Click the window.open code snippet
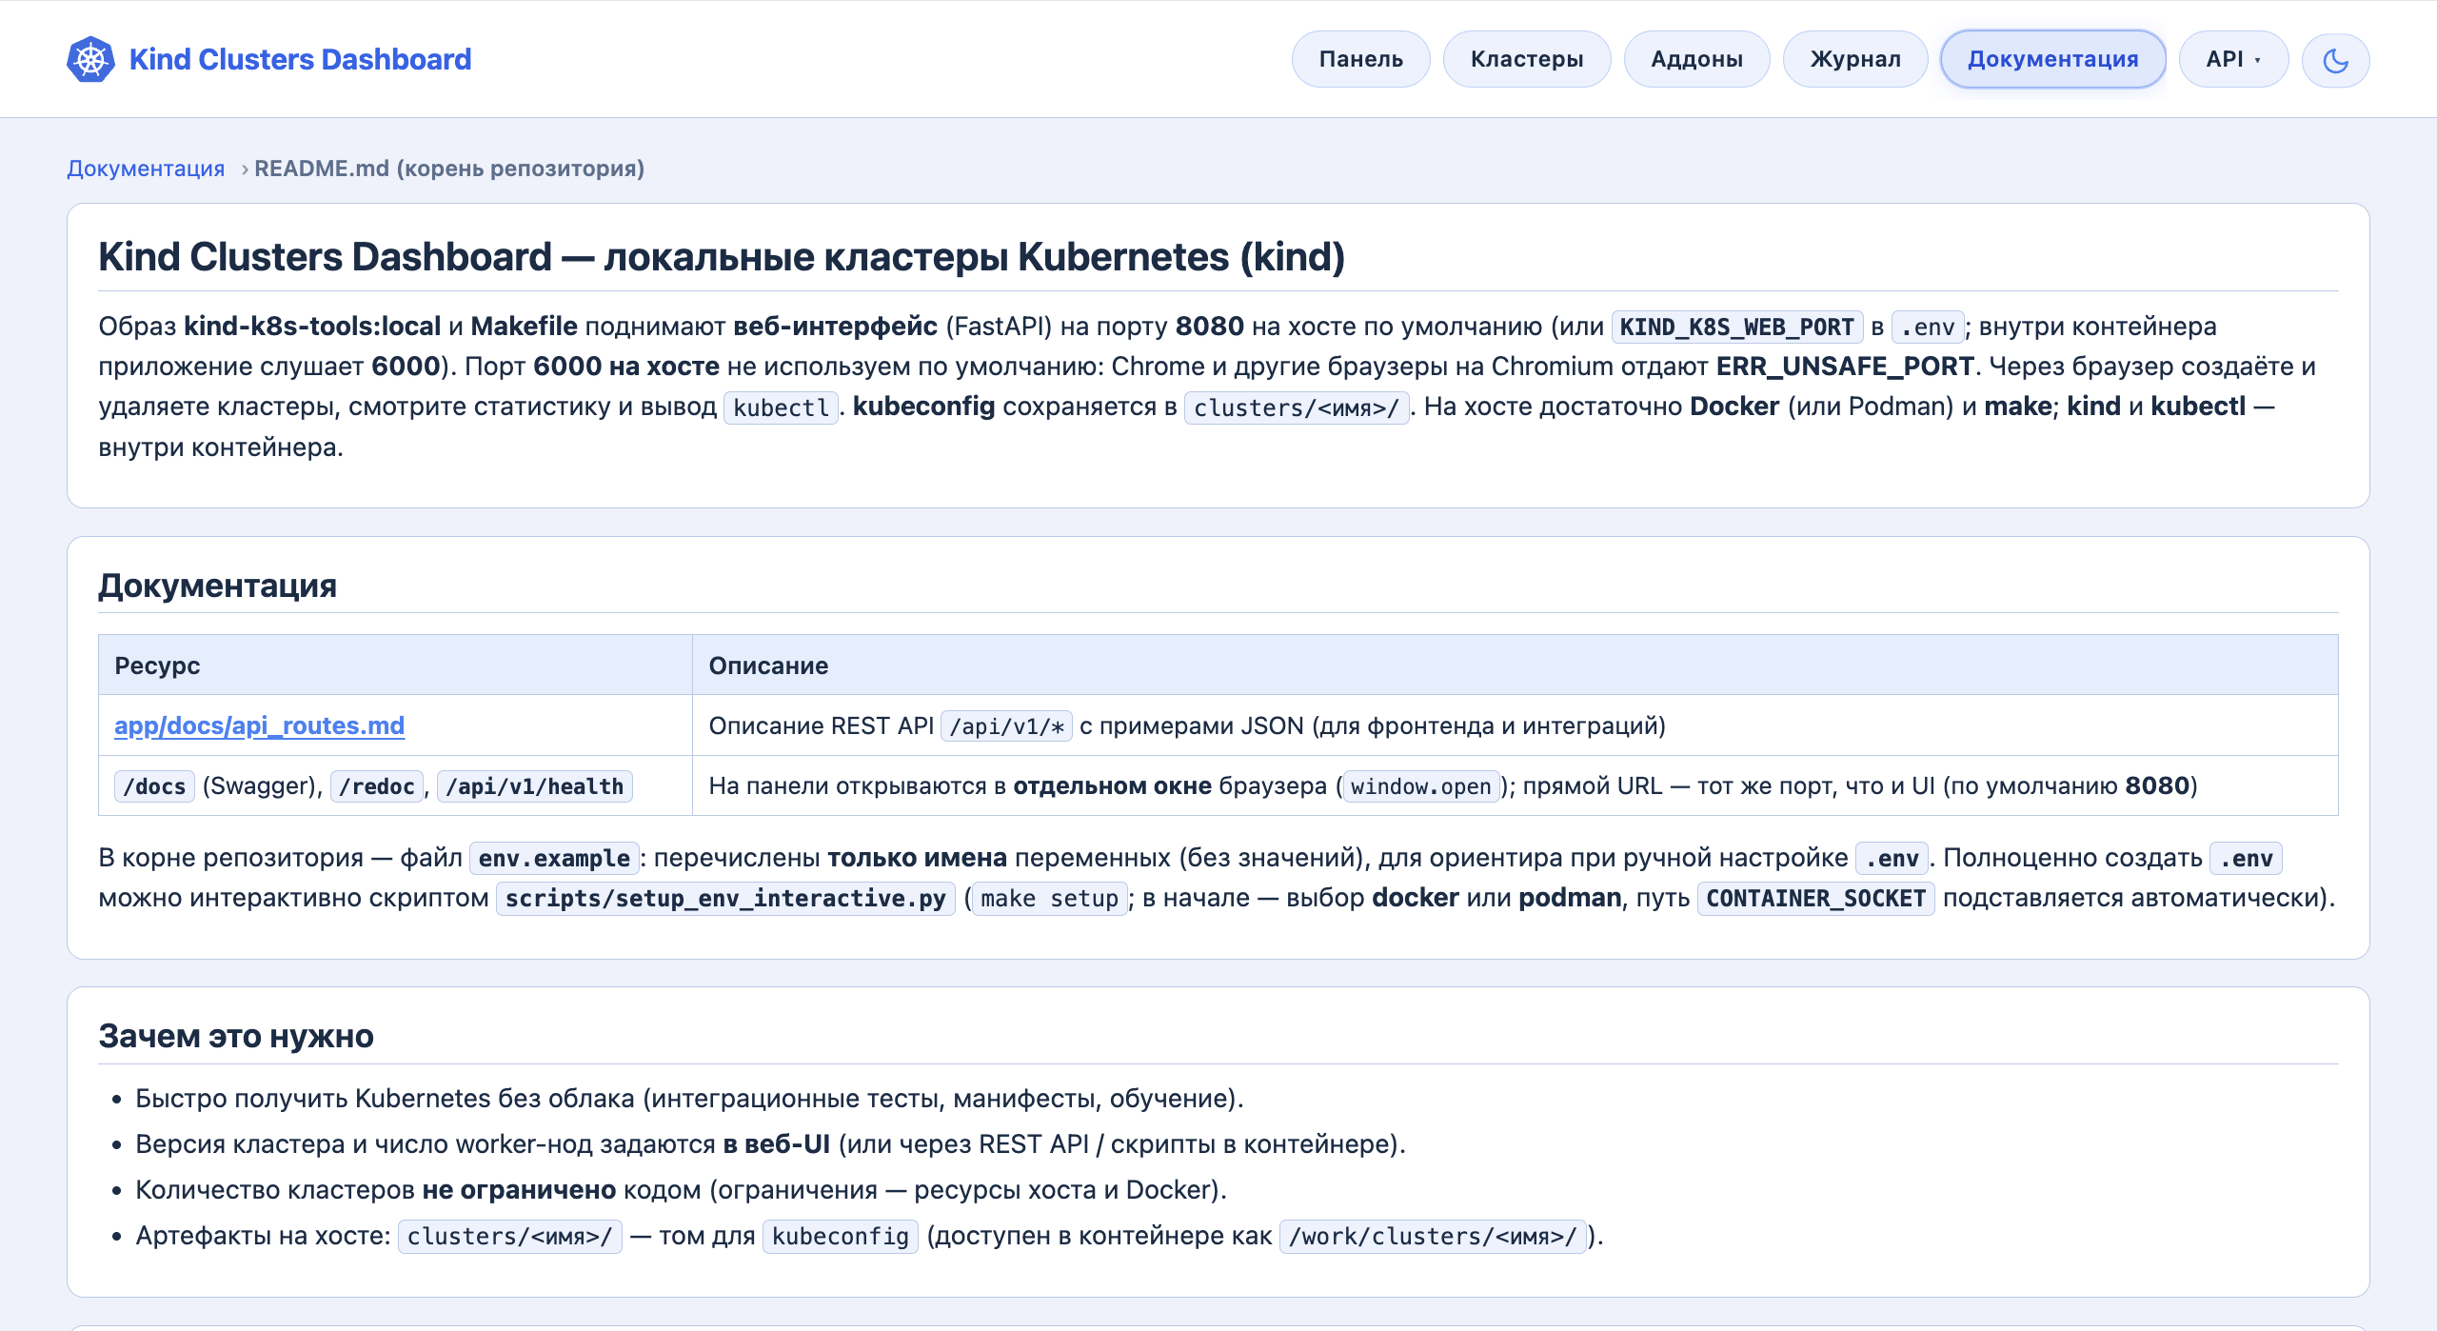 pyautogui.click(x=1421, y=786)
